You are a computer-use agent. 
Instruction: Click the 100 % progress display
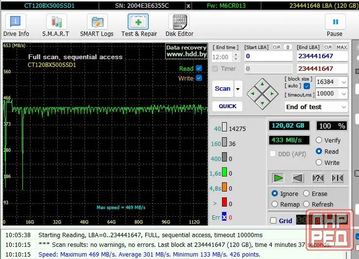(331, 126)
